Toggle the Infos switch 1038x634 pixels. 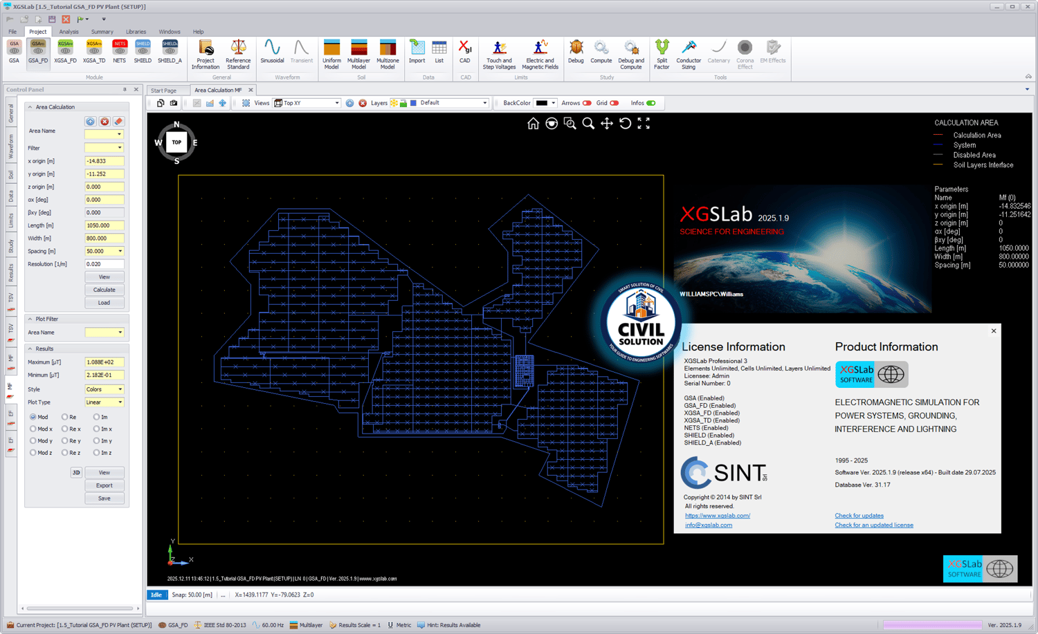(x=651, y=103)
